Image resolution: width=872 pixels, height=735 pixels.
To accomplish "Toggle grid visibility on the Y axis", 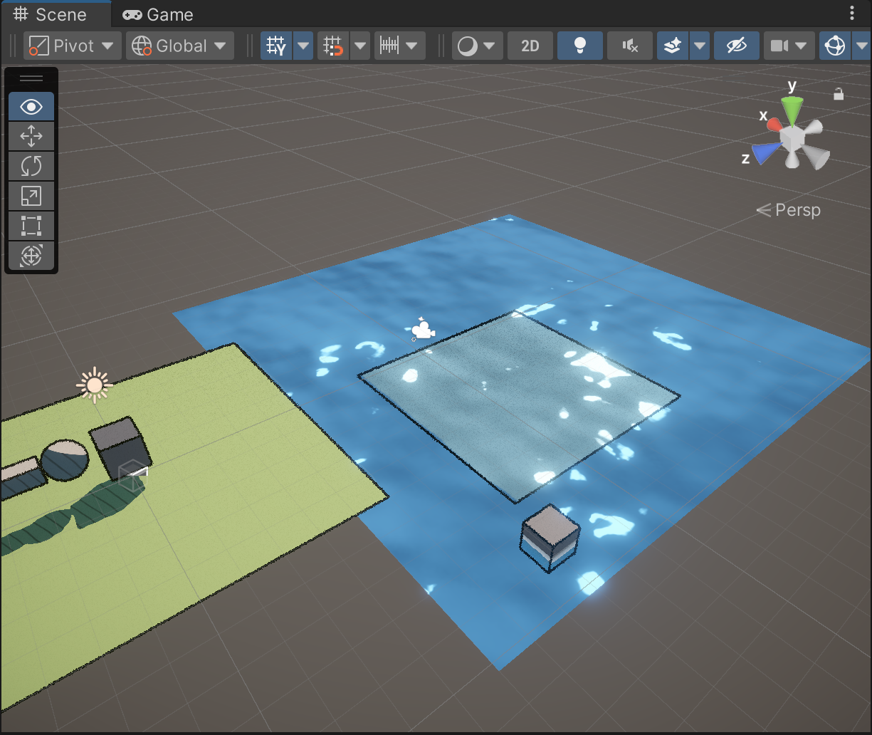I will (276, 46).
